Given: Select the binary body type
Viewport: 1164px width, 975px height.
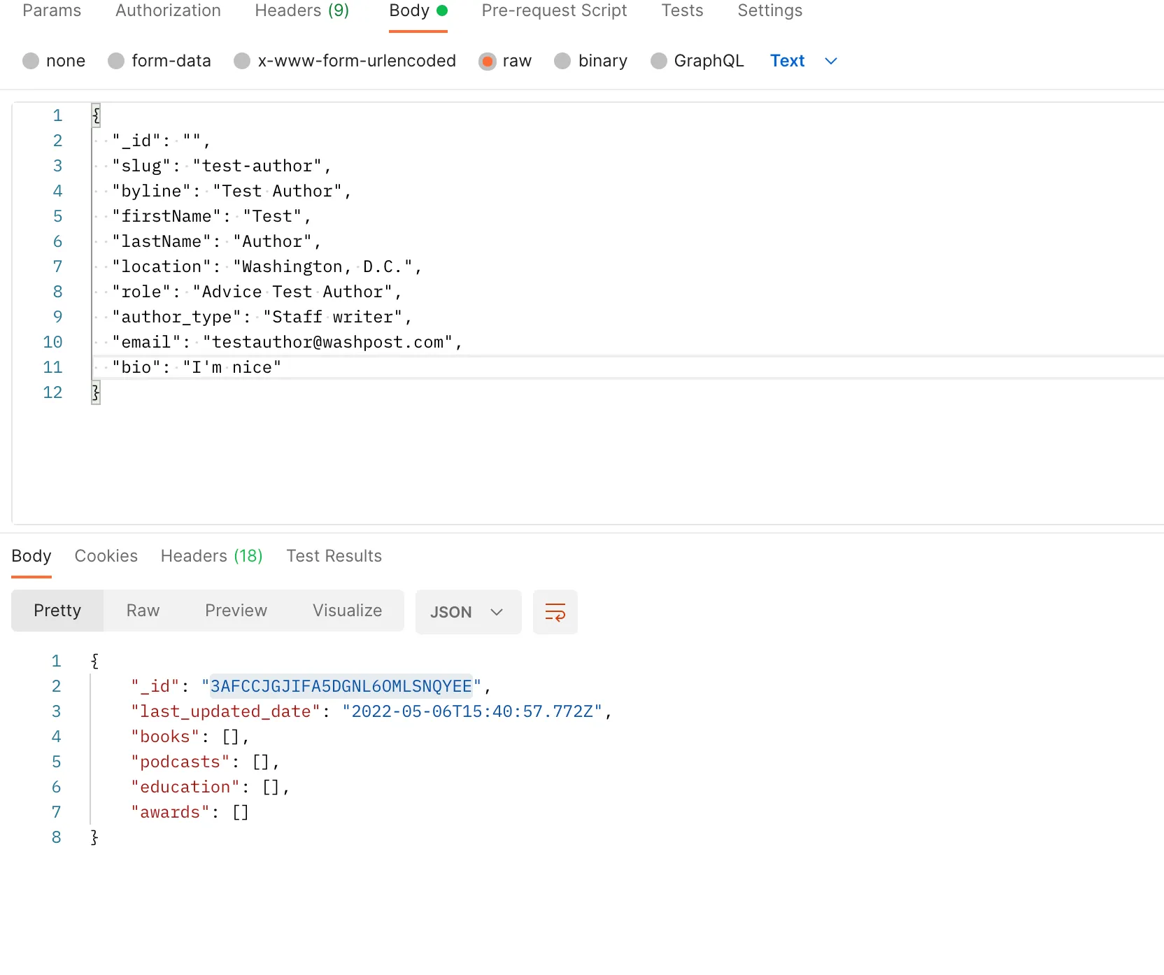Looking at the screenshot, I should pyautogui.click(x=591, y=61).
